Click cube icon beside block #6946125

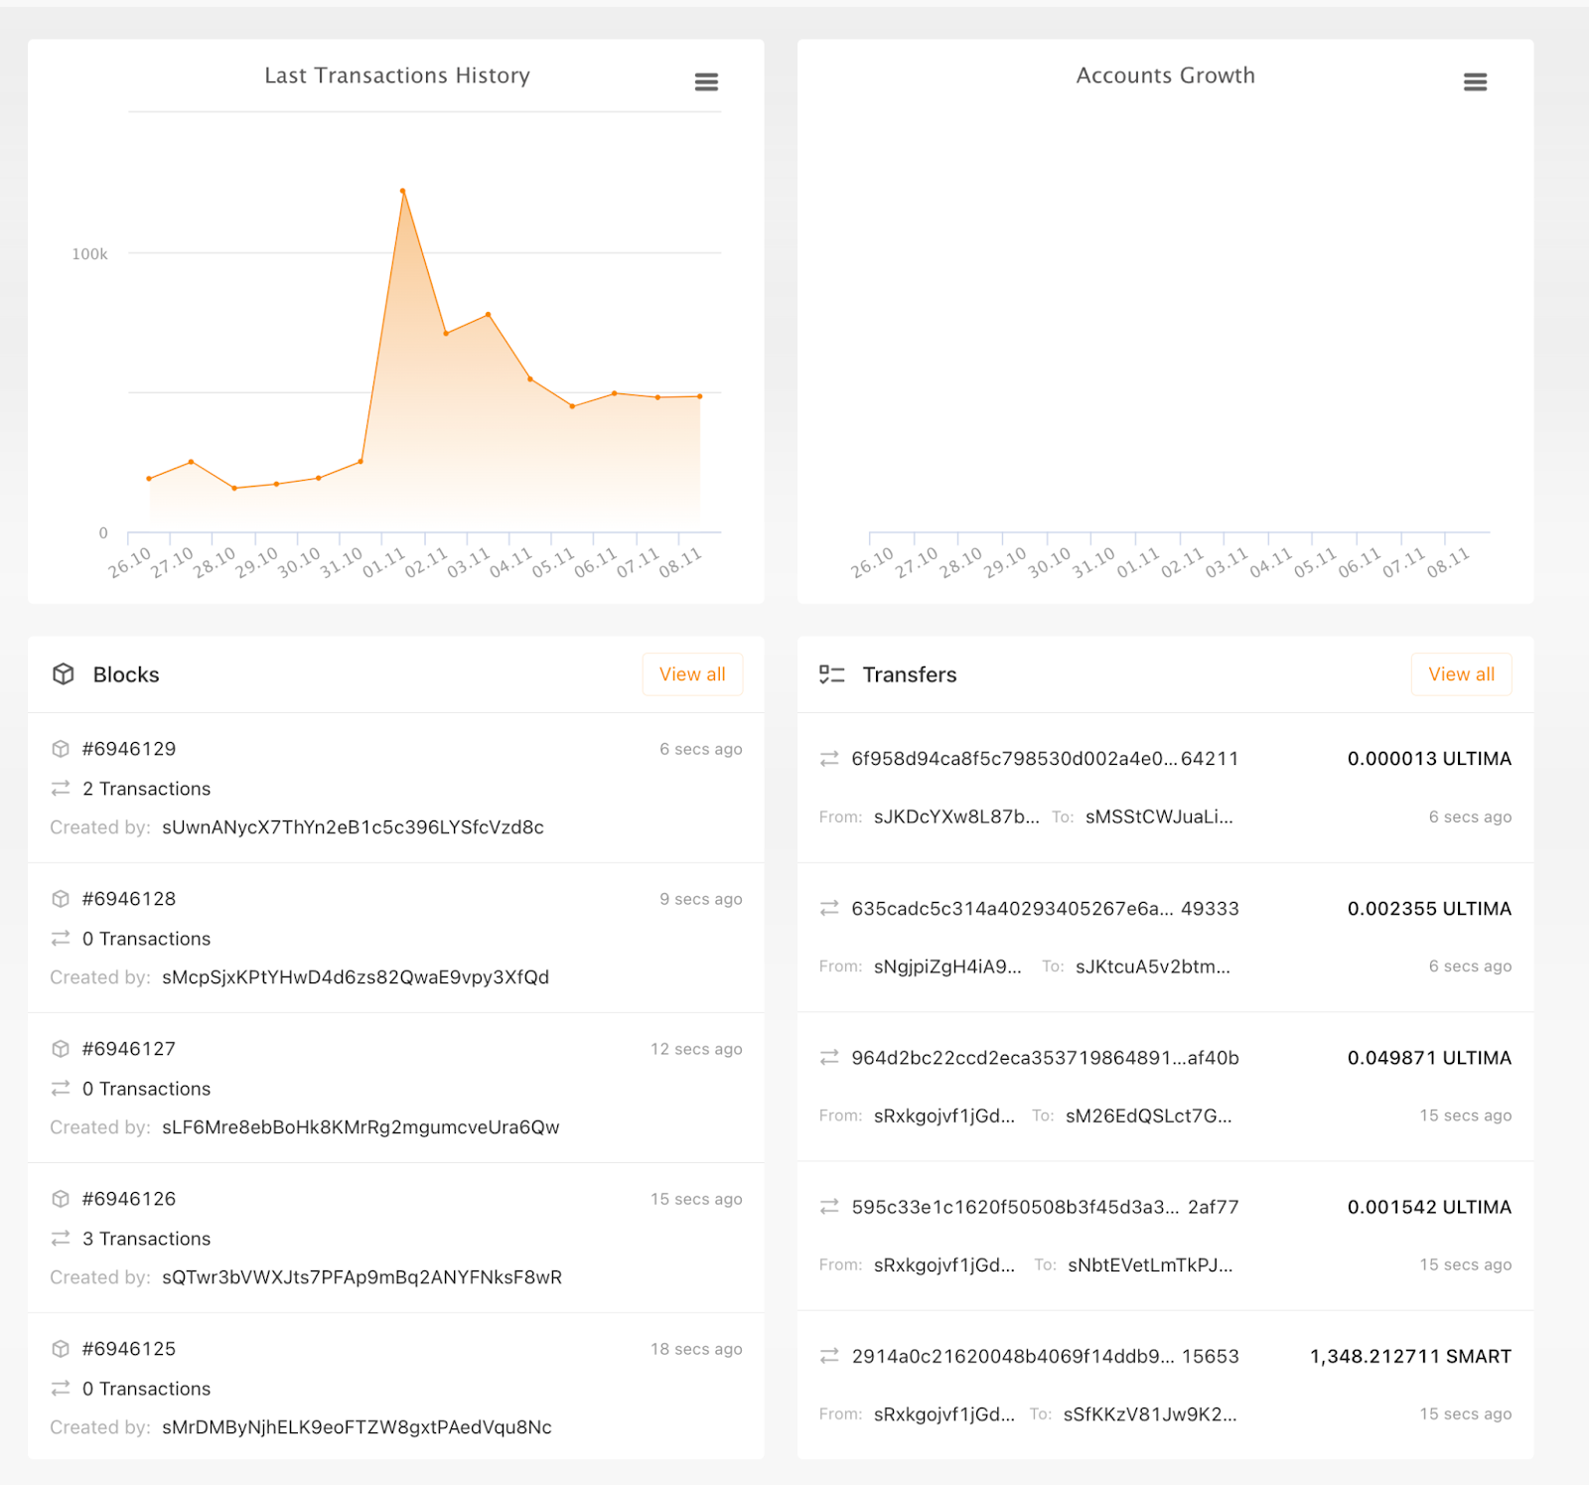tap(61, 1349)
